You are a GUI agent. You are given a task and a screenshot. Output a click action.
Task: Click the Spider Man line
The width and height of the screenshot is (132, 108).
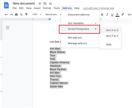pyautogui.click(x=57, y=87)
